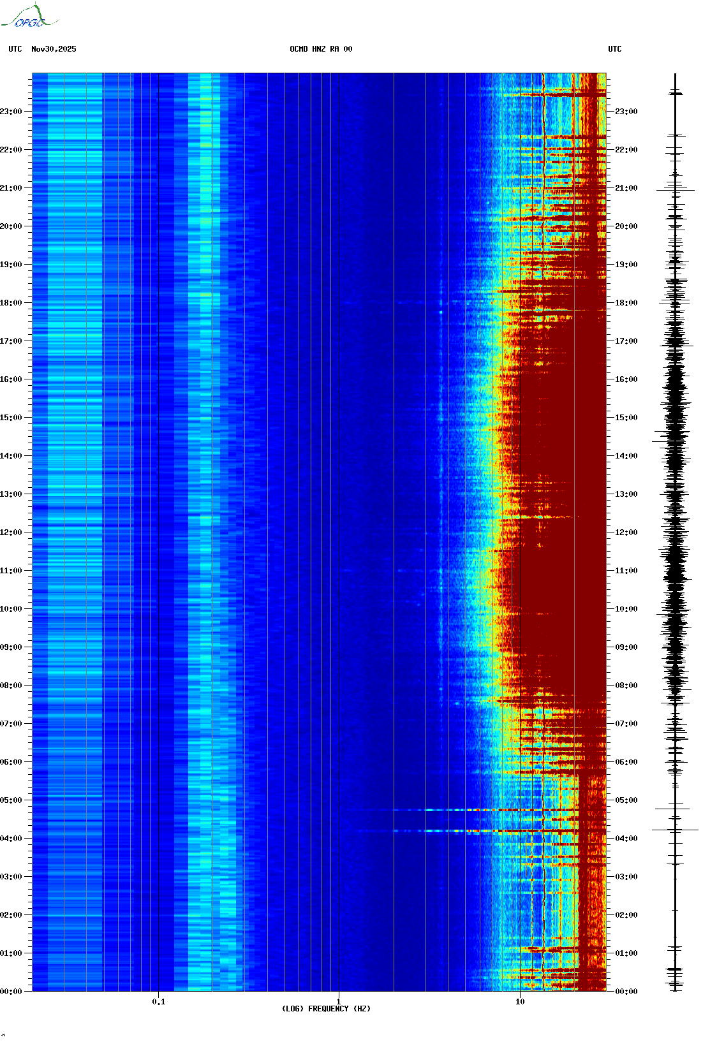Click 11:00 on the right time axis
This screenshot has width=703, height=1042.
pyautogui.click(x=626, y=571)
